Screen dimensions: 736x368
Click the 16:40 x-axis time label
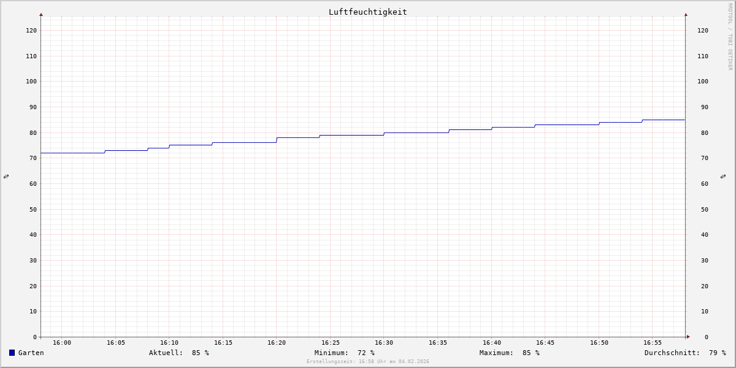tap(492, 343)
